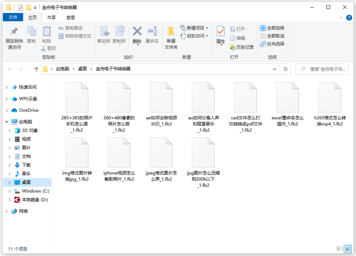Click Copy path (复制路径)
Screen dimensions: 356x256
(x=71, y=28)
